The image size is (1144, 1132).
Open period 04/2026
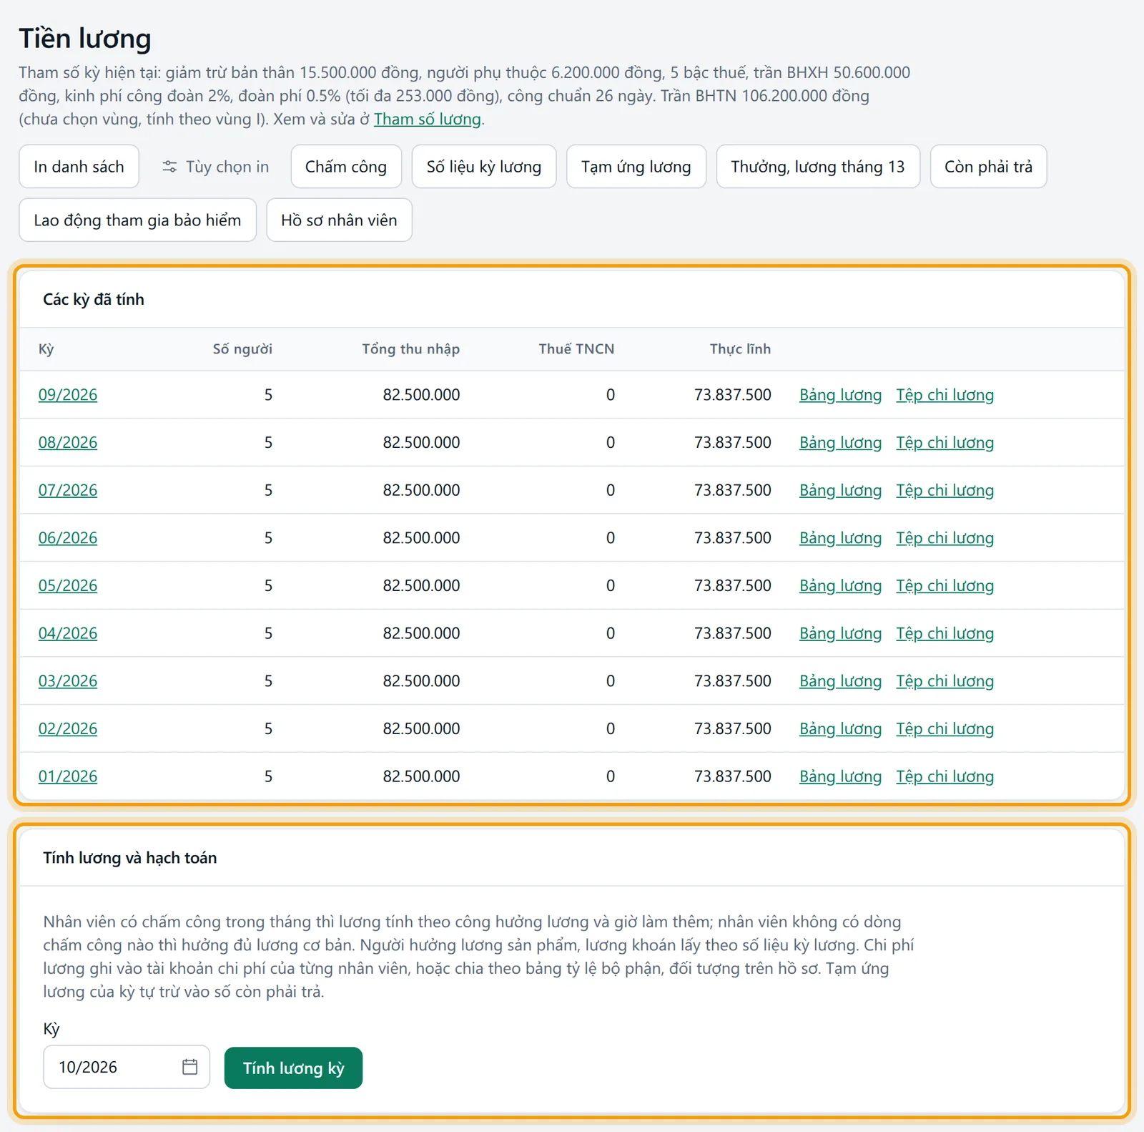click(68, 633)
